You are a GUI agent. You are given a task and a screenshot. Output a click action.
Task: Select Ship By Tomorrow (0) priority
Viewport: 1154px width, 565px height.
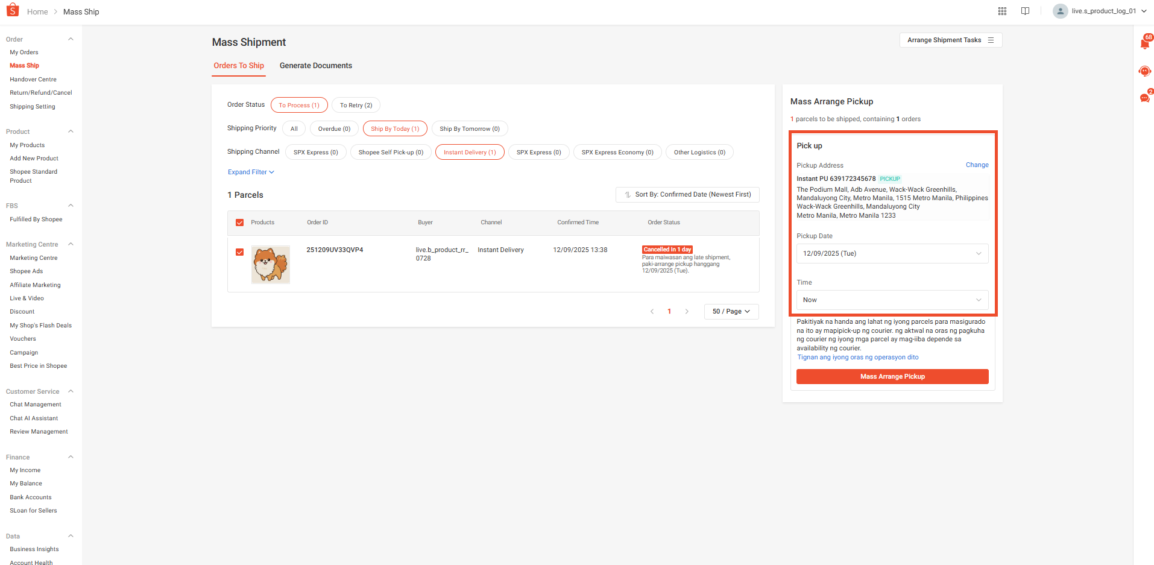(470, 128)
